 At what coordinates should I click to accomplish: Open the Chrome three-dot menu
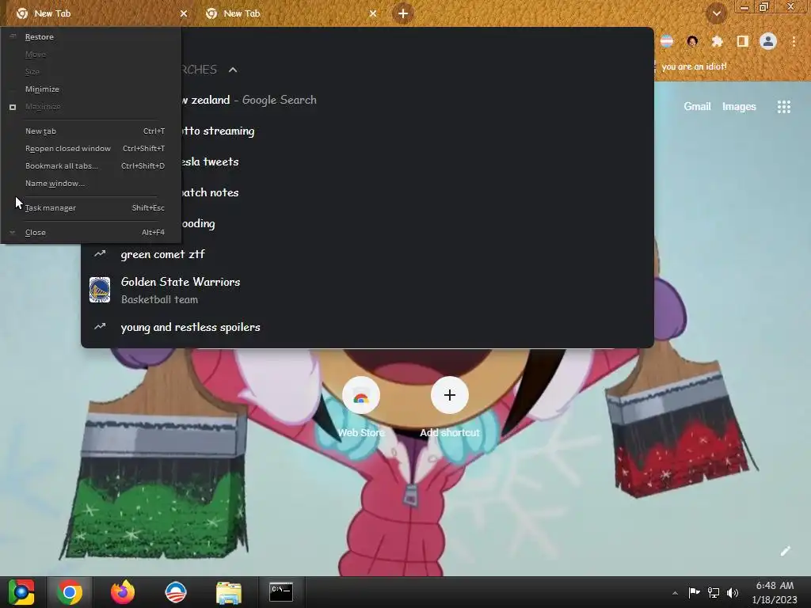click(794, 41)
